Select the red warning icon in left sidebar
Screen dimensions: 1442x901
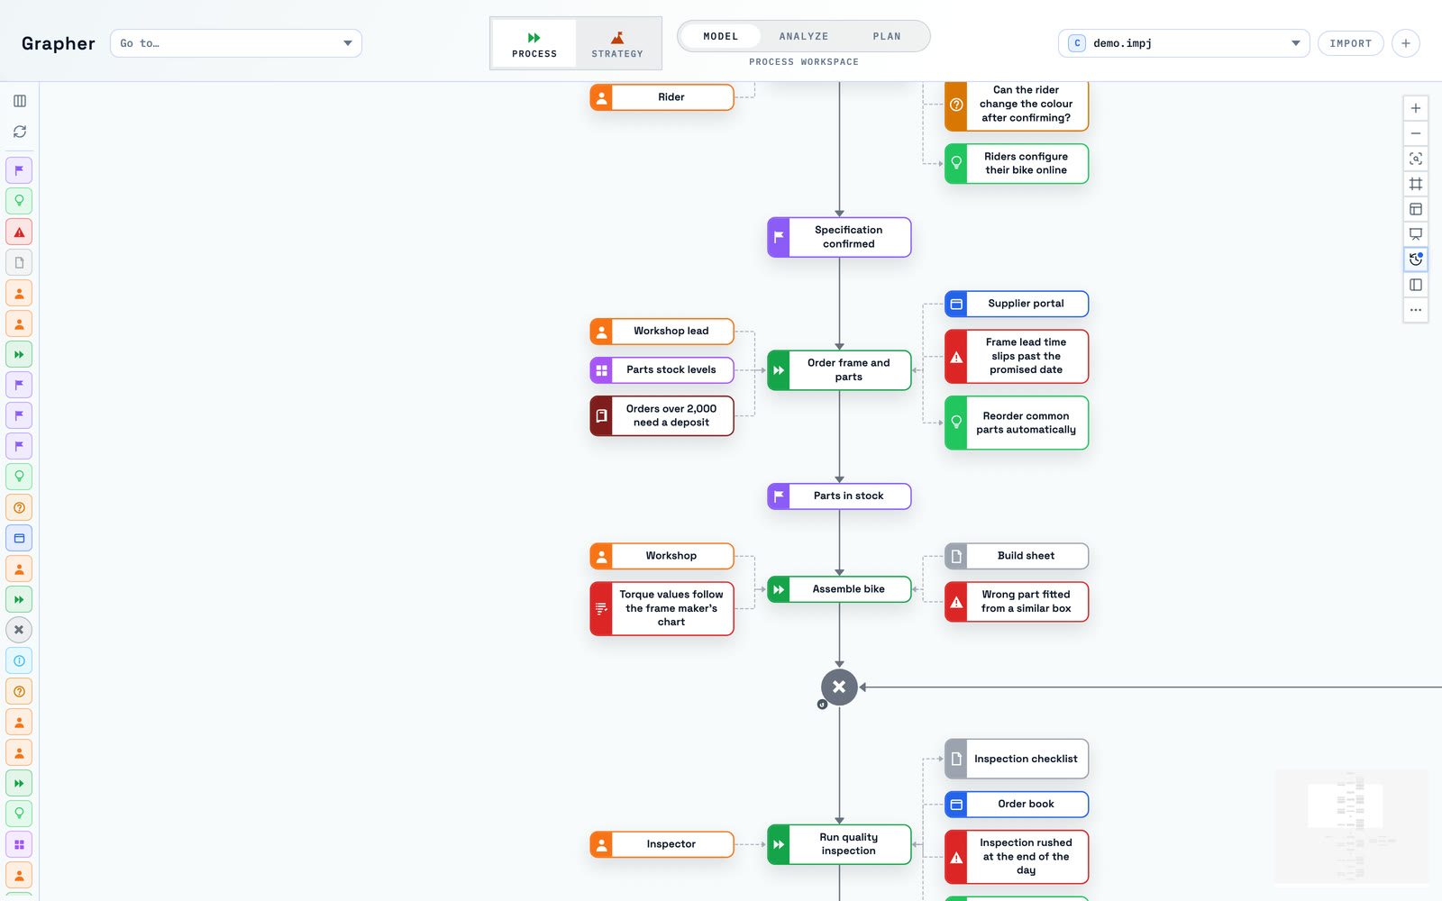pyautogui.click(x=19, y=232)
